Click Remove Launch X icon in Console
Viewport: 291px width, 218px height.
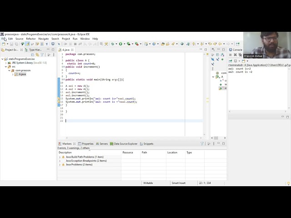(x=235, y=54)
